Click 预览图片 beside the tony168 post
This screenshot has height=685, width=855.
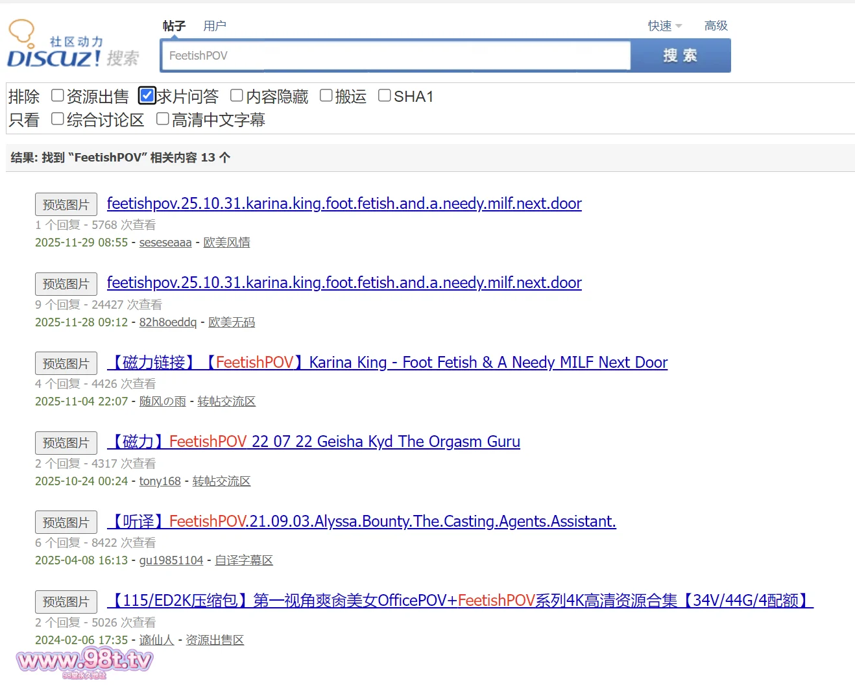pos(66,443)
